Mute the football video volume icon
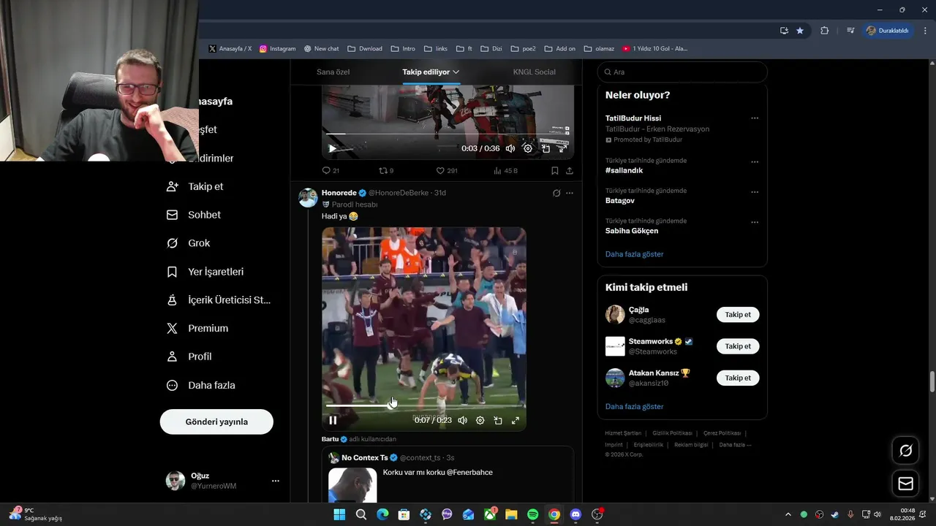The width and height of the screenshot is (936, 526). pyautogui.click(x=462, y=420)
